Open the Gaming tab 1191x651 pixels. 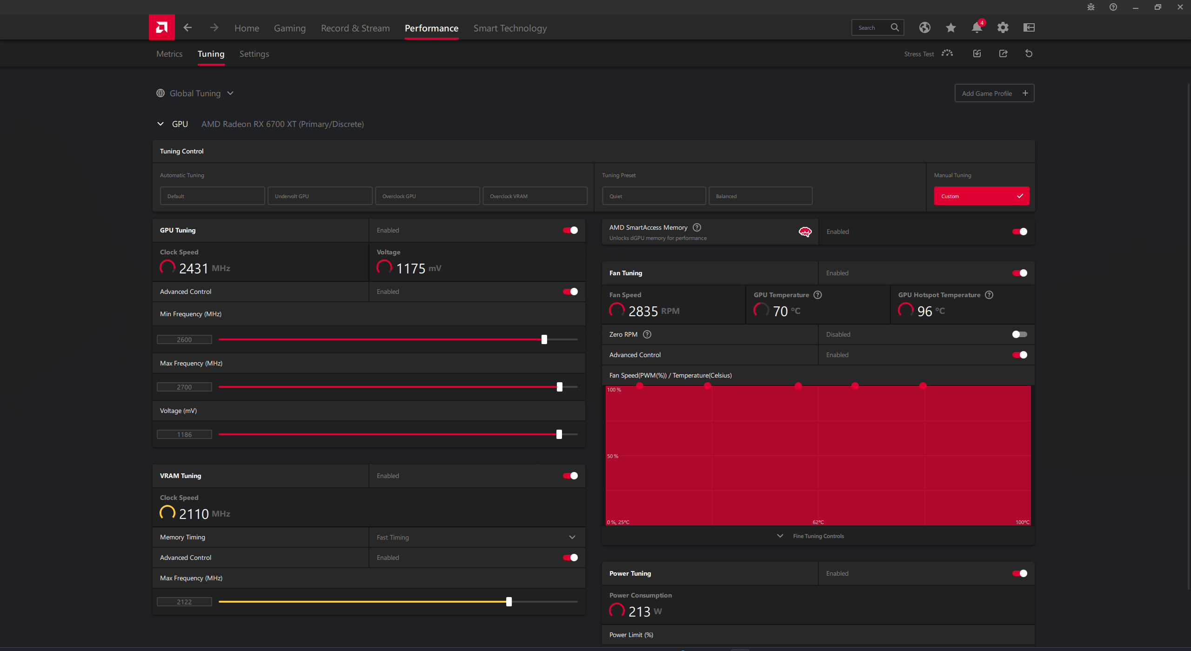tap(290, 28)
